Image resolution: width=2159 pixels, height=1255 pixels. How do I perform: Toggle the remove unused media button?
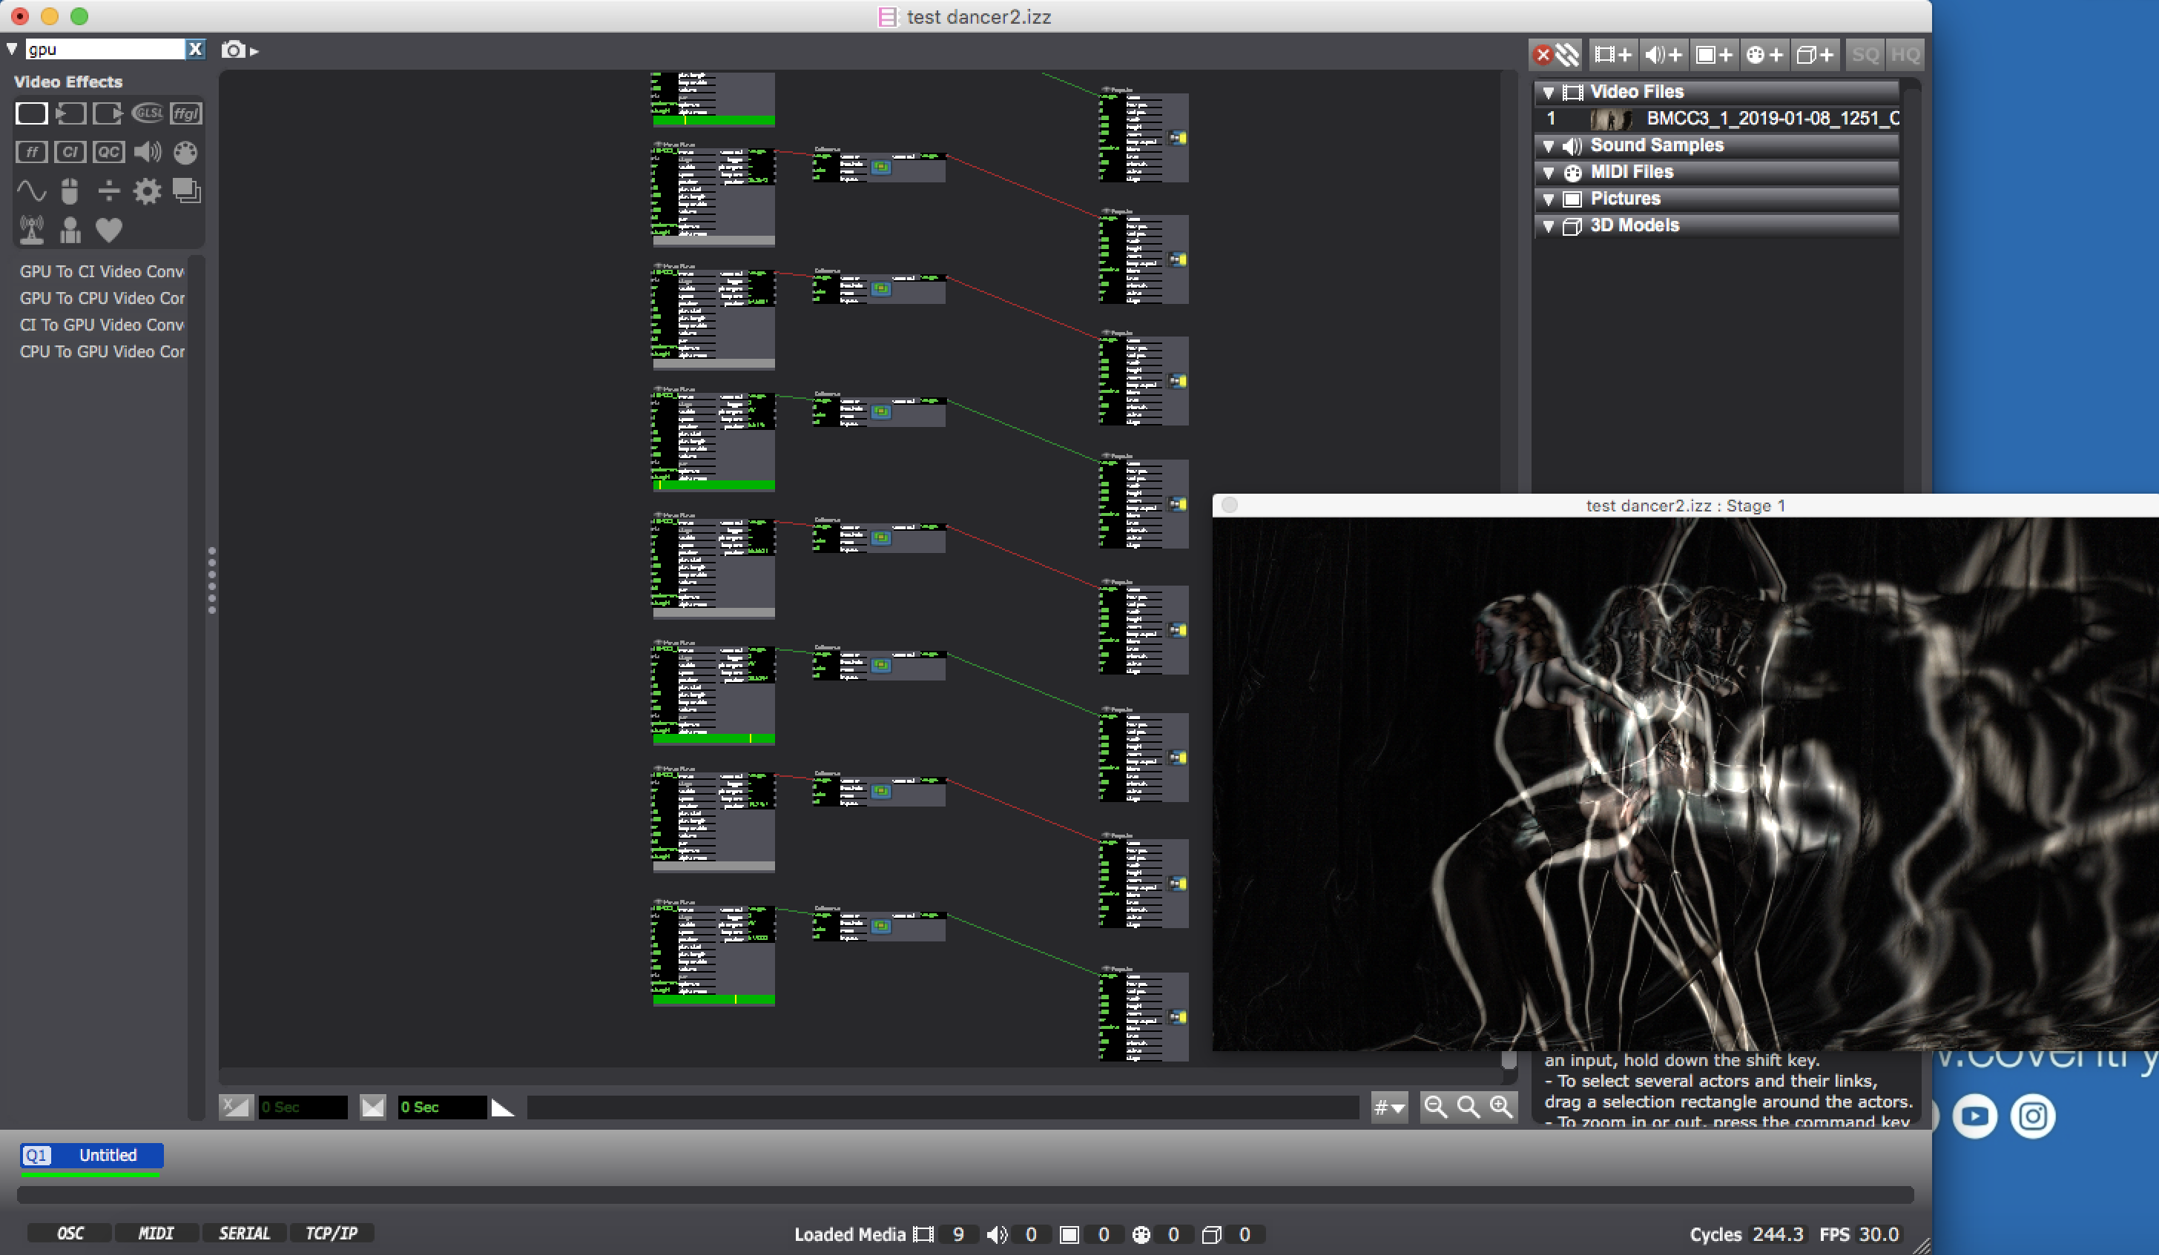point(1556,55)
